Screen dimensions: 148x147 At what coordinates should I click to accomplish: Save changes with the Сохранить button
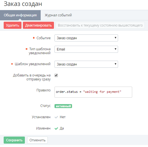click(14, 140)
